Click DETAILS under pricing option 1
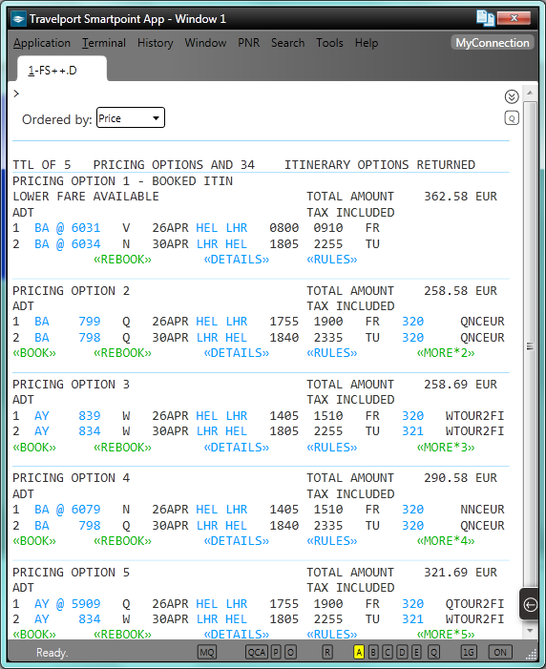The image size is (546, 669). point(237,260)
